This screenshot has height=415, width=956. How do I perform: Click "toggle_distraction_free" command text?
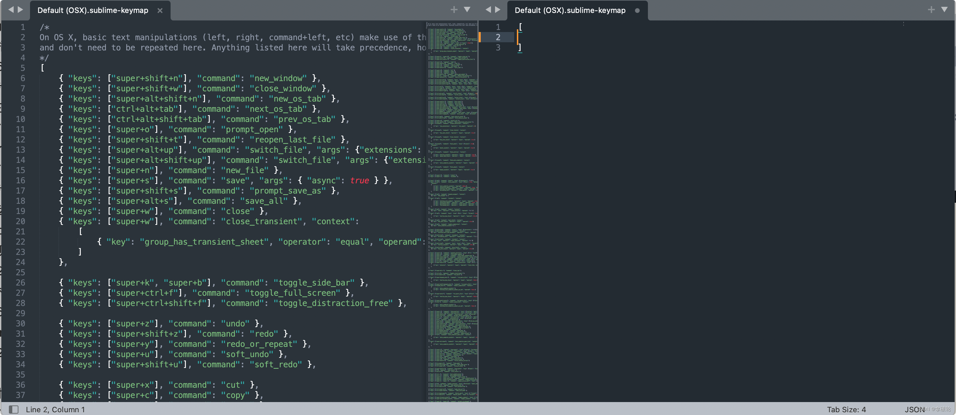pyautogui.click(x=333, y=303)
